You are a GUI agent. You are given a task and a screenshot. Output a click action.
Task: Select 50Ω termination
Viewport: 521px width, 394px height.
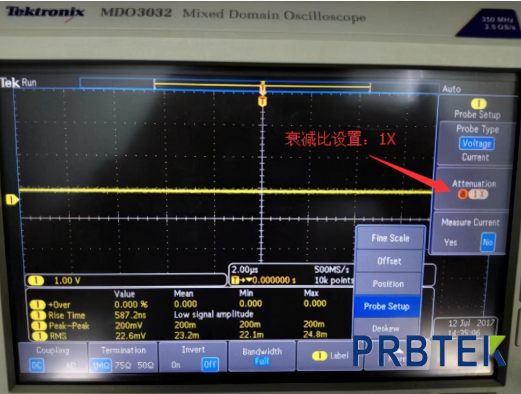coord(145,365)
